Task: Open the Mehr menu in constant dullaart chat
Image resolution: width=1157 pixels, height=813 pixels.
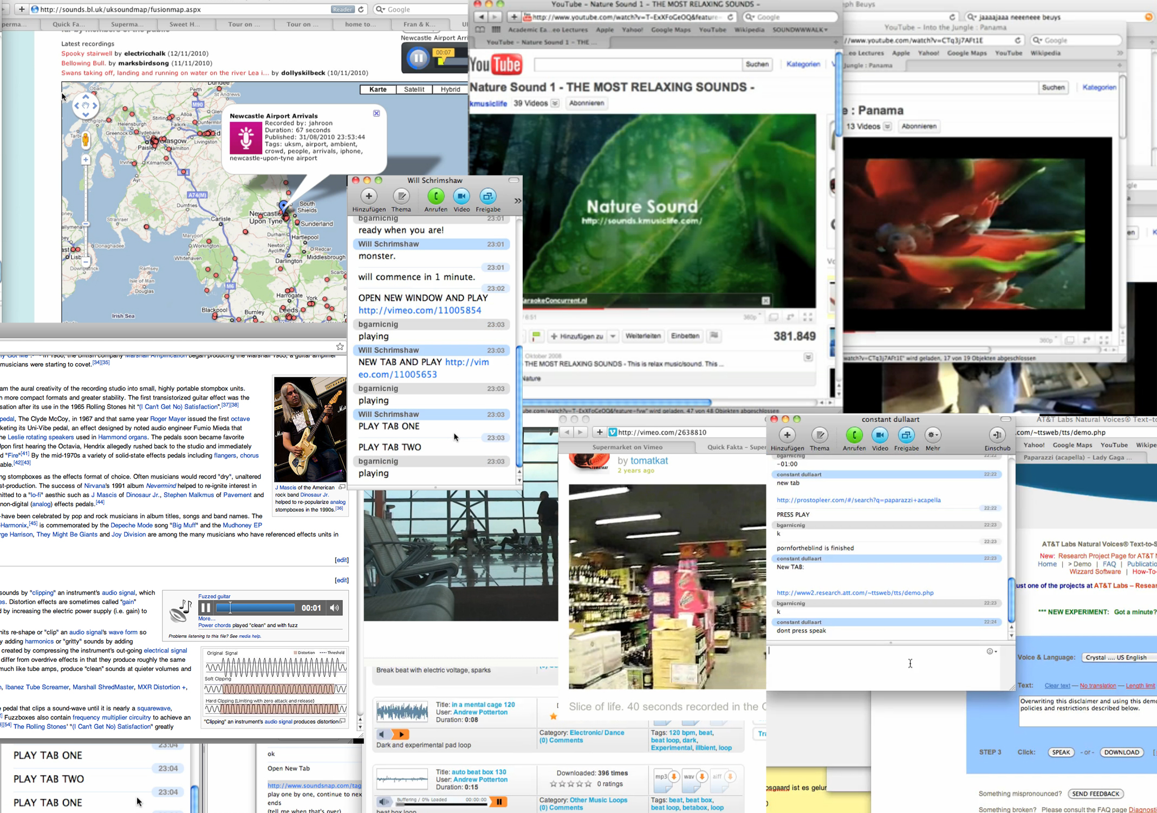Action: point(933,439)
